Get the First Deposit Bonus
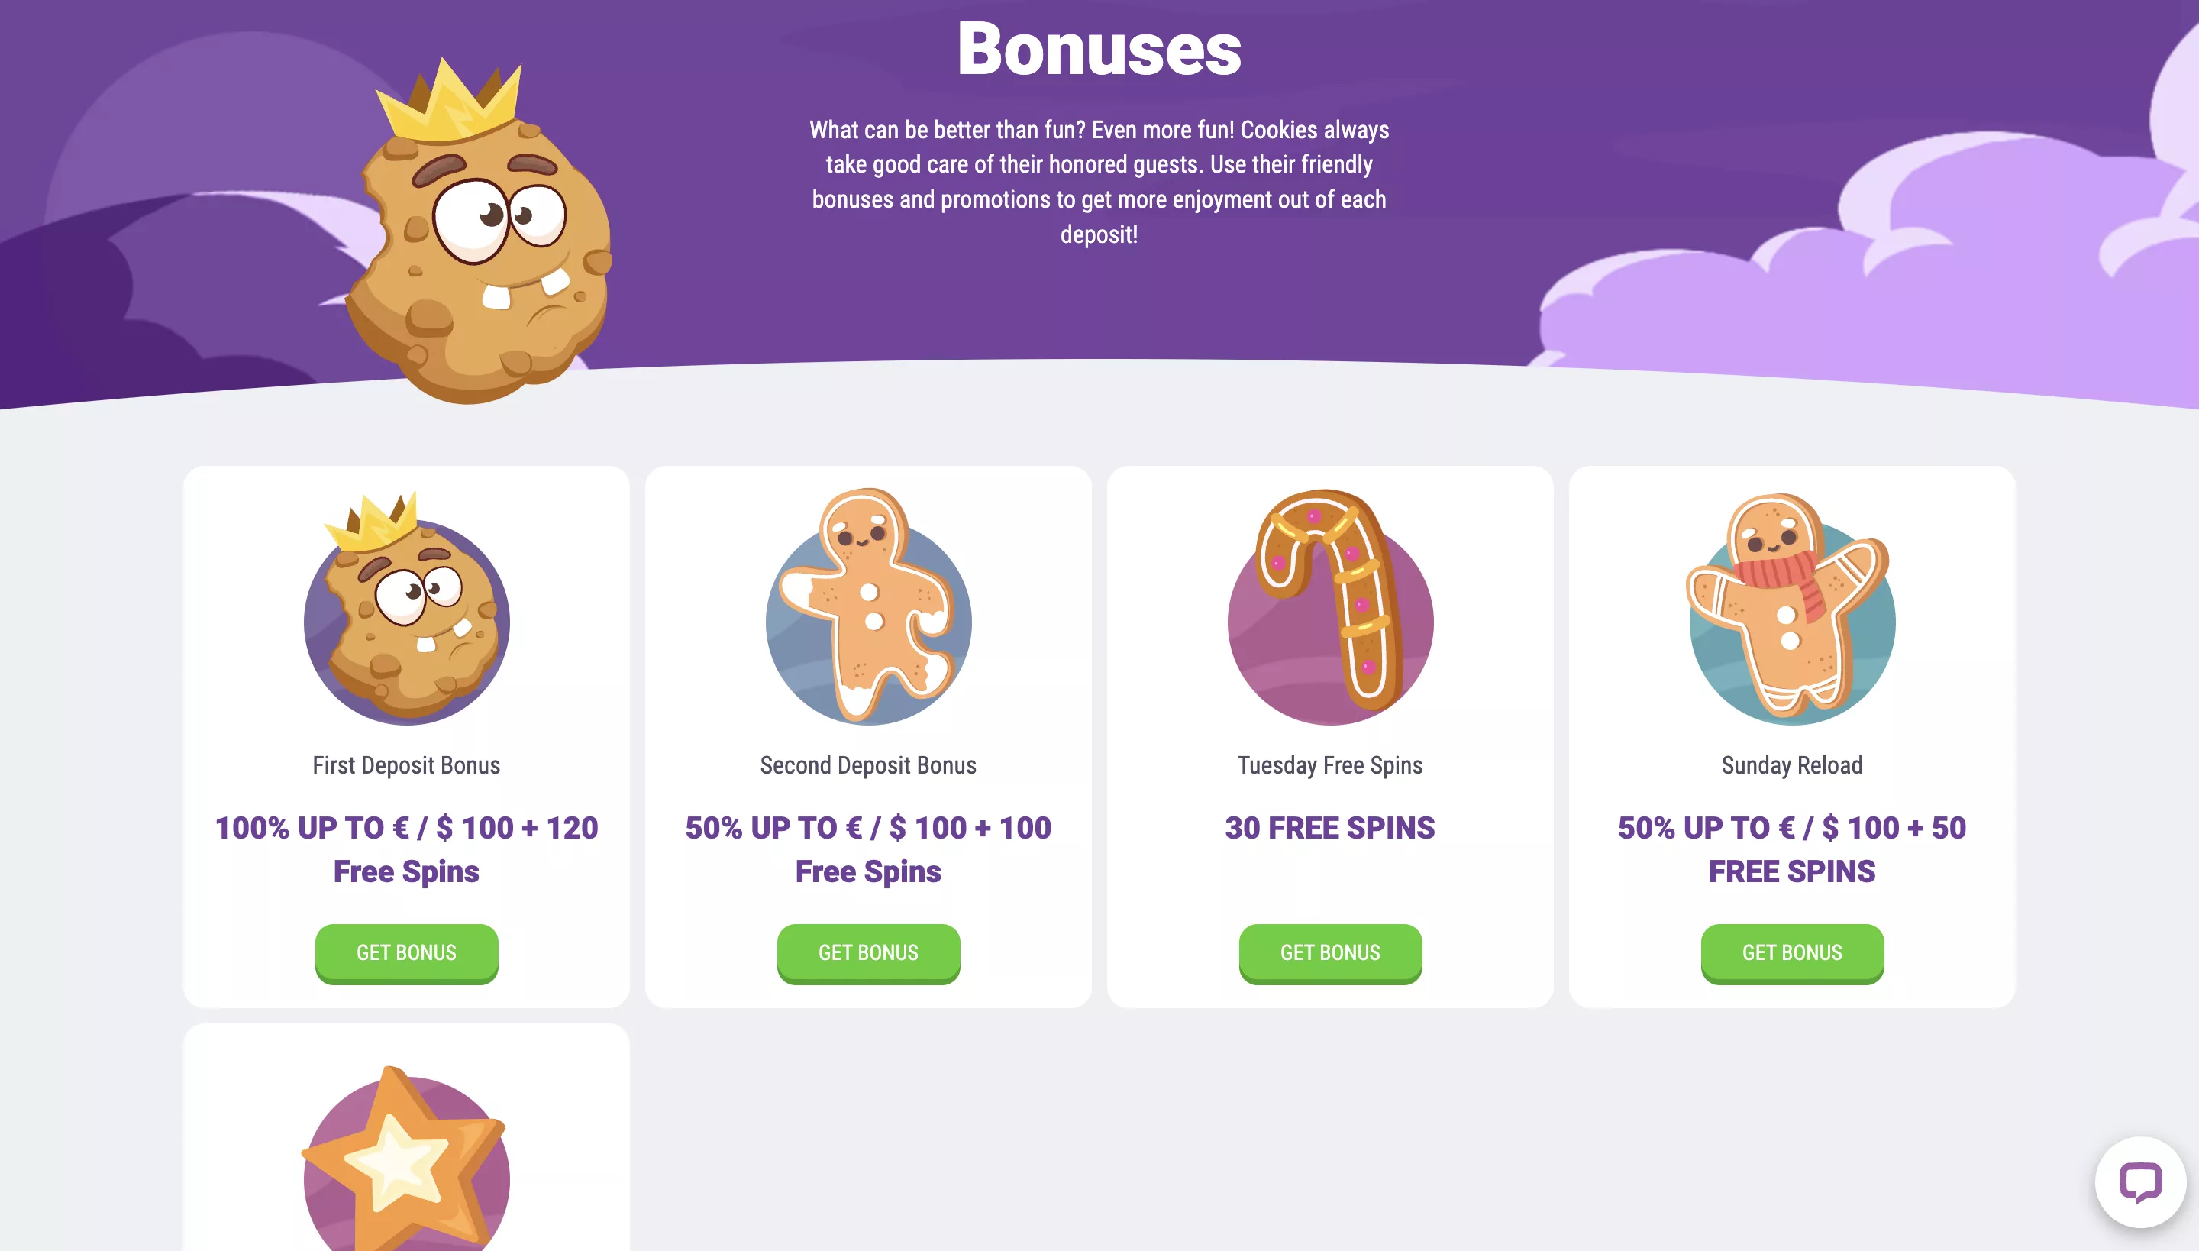This screenshot has width=2199, height=1251. (406, 953)
